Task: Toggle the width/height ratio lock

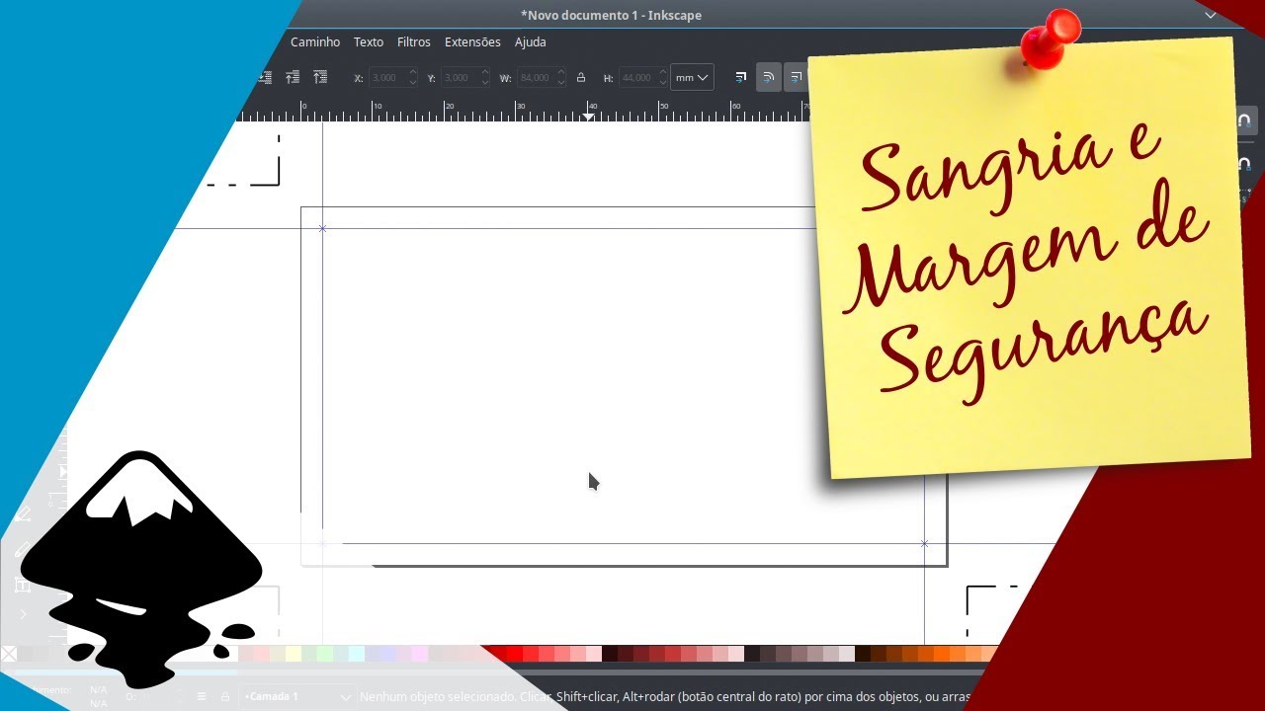Action: click(581, 77)
